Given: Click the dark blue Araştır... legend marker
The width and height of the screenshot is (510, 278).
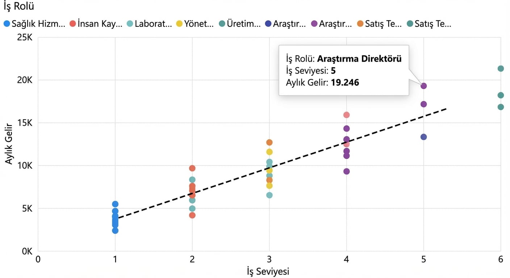Looking at the screenshot, I should (268, 24).
